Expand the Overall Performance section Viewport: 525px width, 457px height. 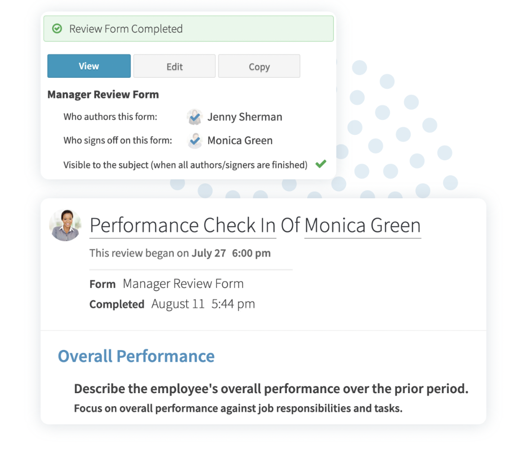coord(136,356)
